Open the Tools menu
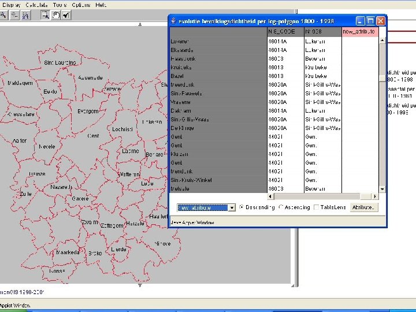 click(x=60, y=5)
